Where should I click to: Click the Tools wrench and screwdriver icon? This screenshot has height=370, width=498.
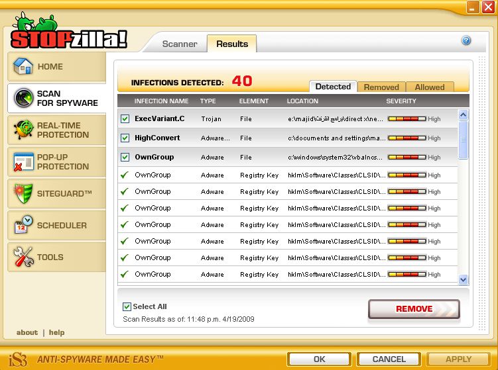[23, 257]
